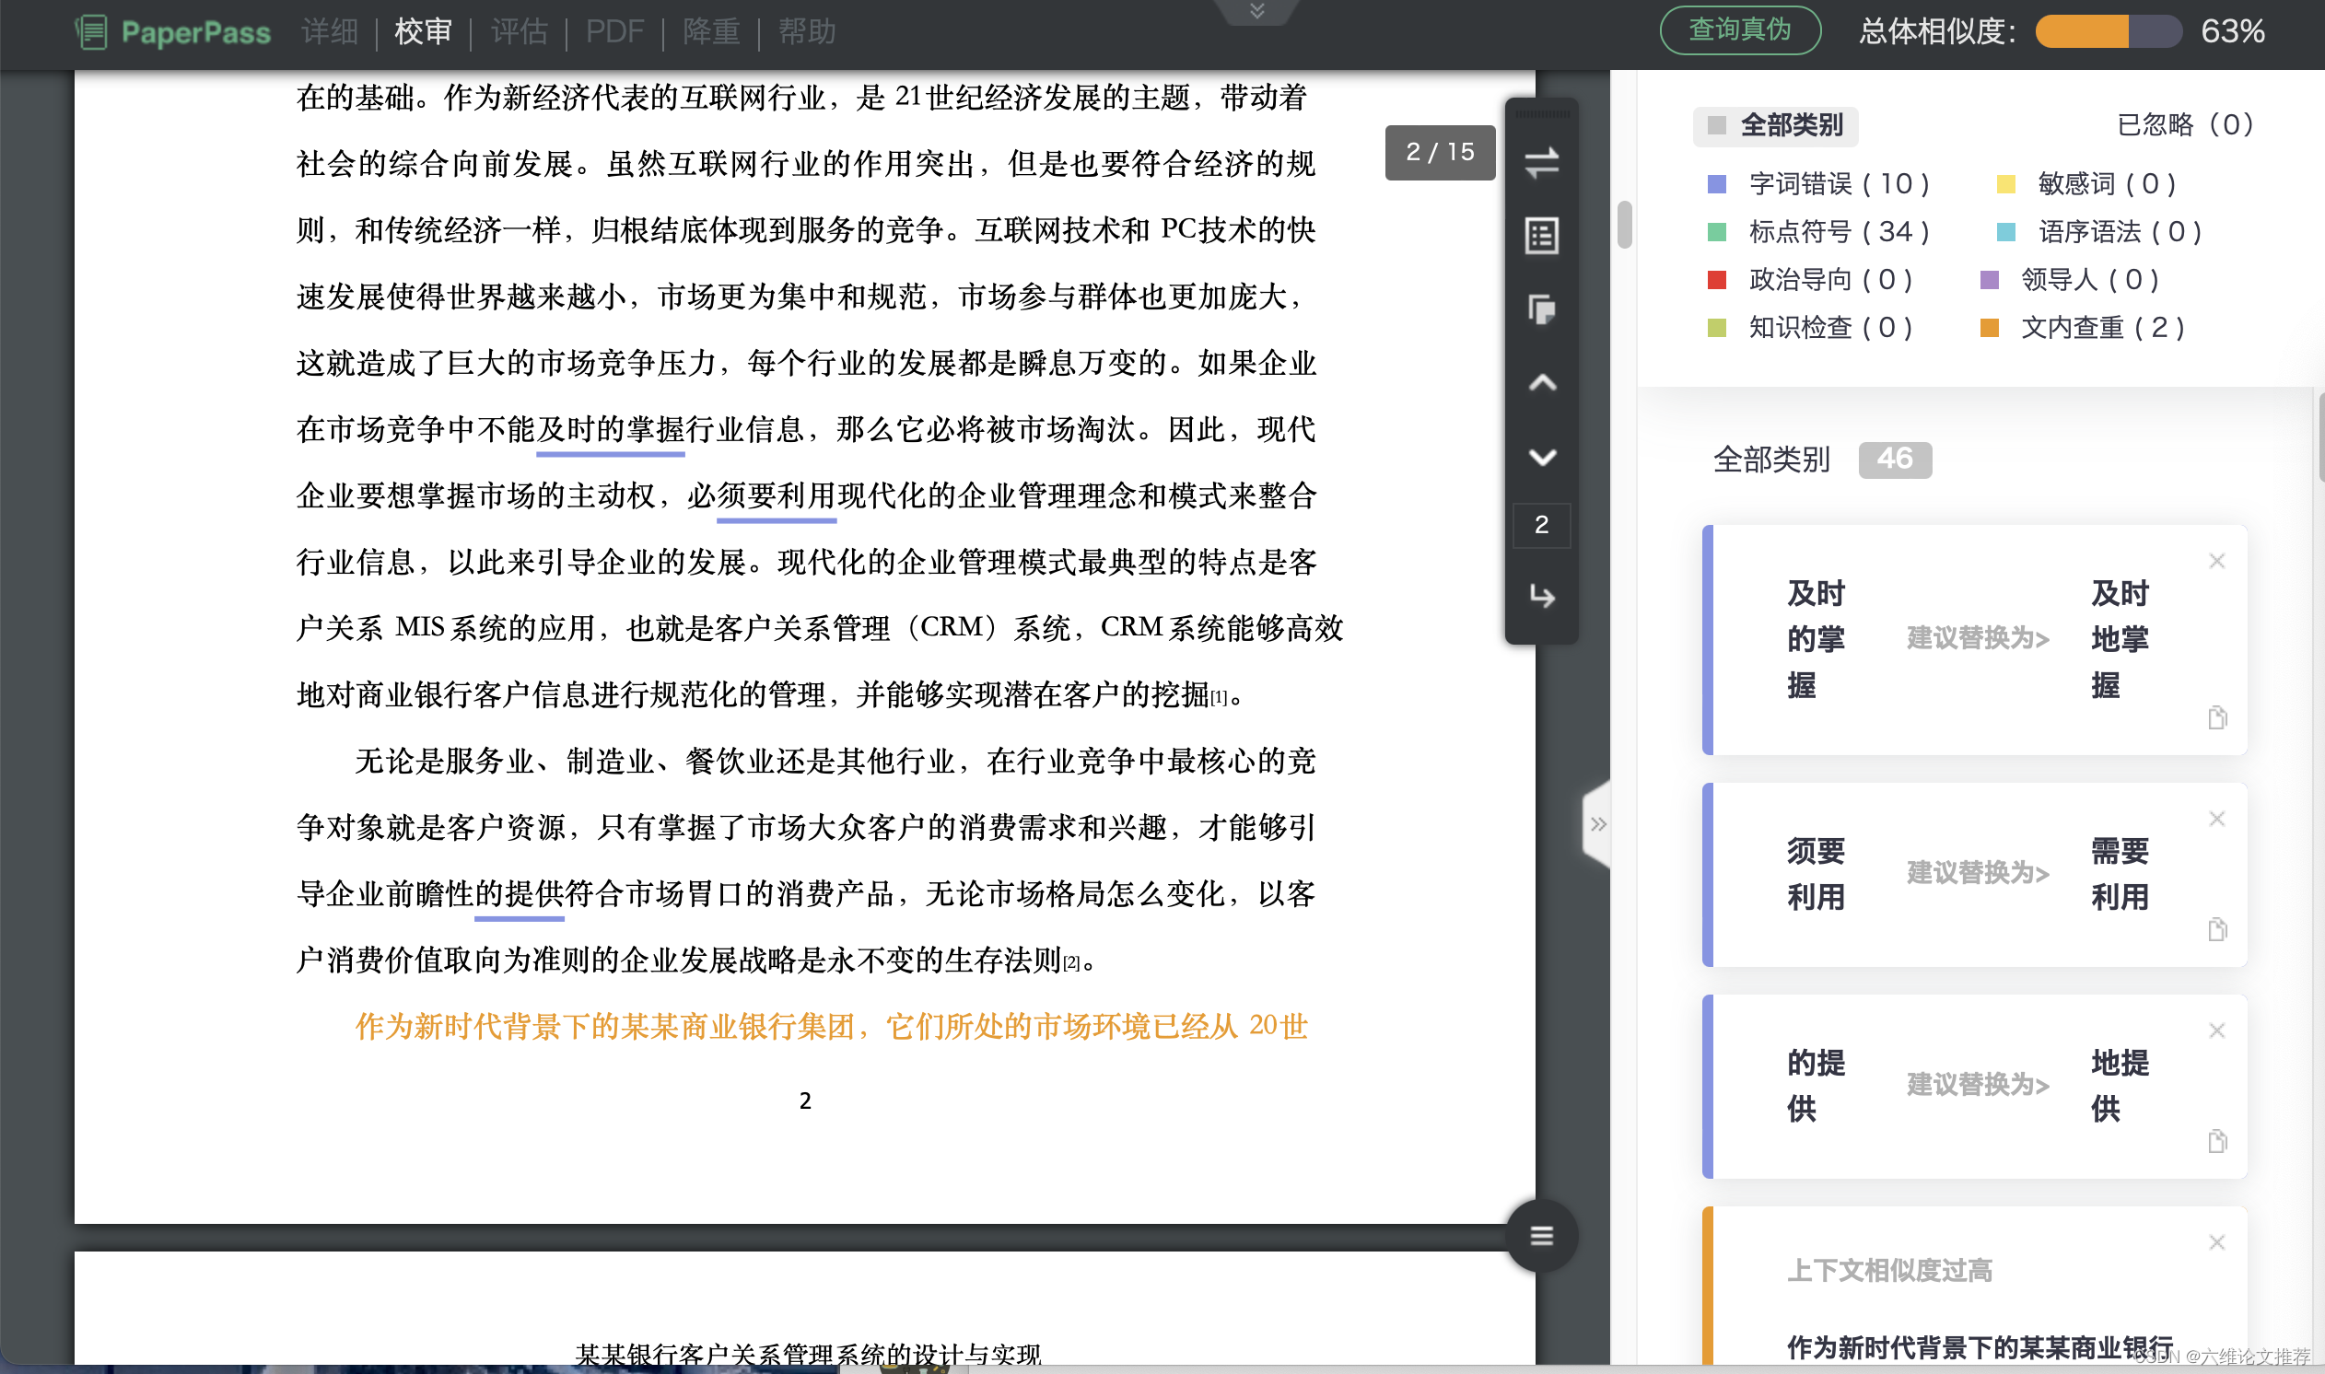Copy suggestion on the 及时的掌握 card
The height and width of the screenshot is (1374, 2325).
(2216, 716)
